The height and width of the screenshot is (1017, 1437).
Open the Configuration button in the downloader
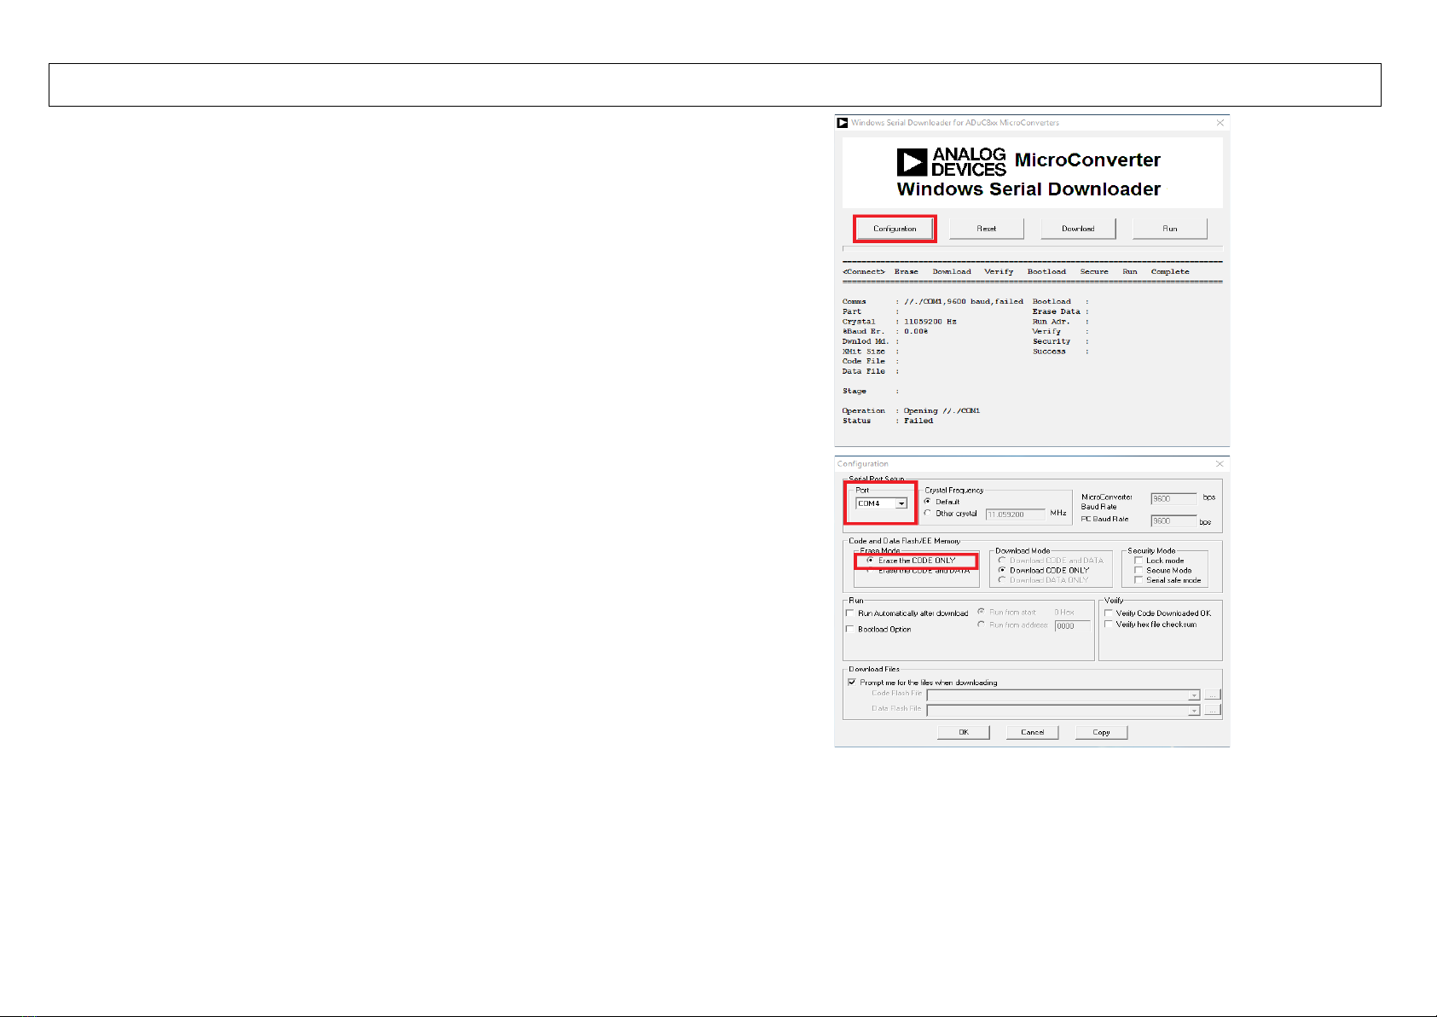[x=895, y=229]
